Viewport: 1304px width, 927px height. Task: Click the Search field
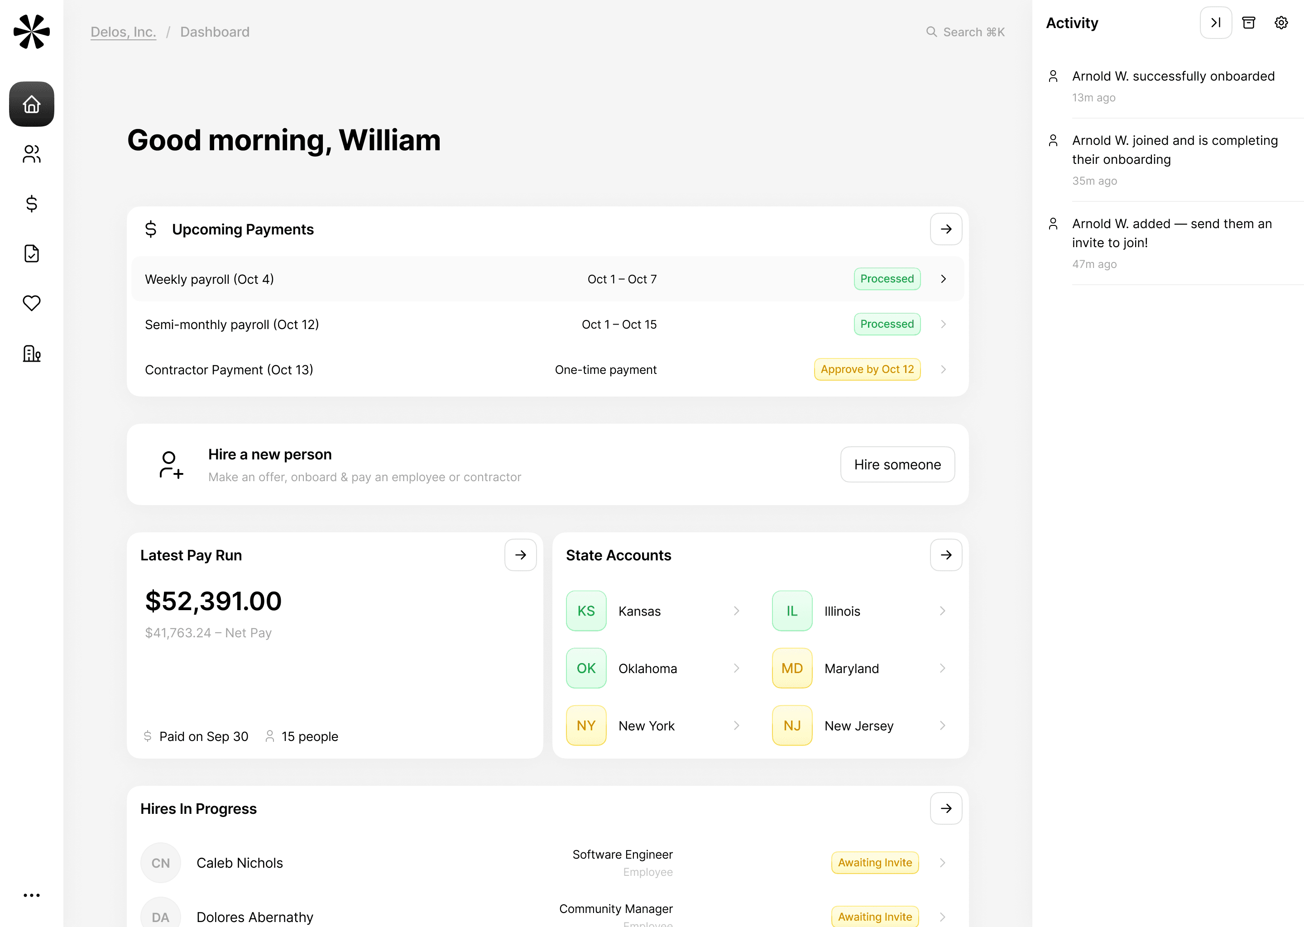965,32
